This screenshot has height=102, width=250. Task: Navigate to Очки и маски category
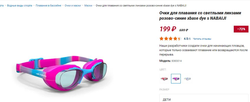click(x=72, y=5)
